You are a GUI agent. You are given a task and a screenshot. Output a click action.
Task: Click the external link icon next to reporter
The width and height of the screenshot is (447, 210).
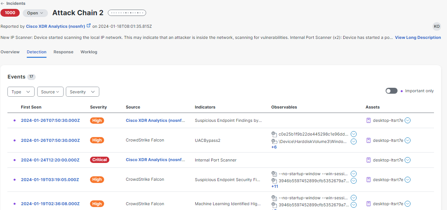89,26
